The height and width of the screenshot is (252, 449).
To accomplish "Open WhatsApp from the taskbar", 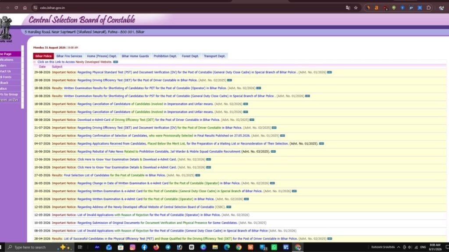I will coord(274,247).
